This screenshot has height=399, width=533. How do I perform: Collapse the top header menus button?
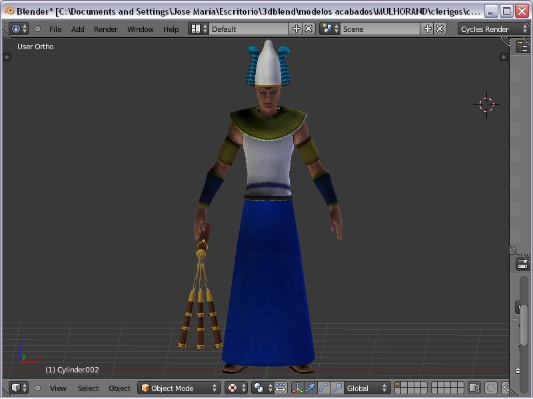38,29
